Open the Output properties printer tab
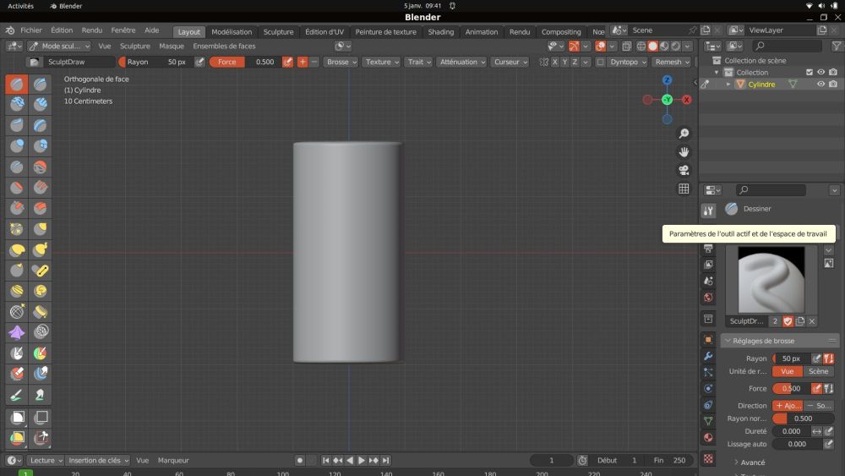845x476 pixels. pyautogui.click(x=708, y=249)
